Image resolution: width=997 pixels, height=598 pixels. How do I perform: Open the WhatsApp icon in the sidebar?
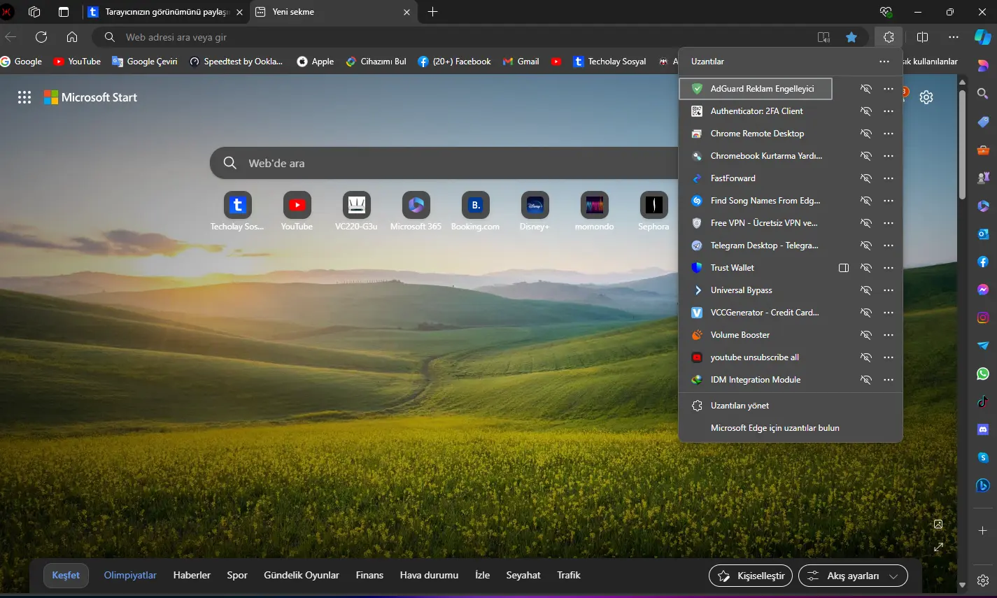tap(983, 373)
